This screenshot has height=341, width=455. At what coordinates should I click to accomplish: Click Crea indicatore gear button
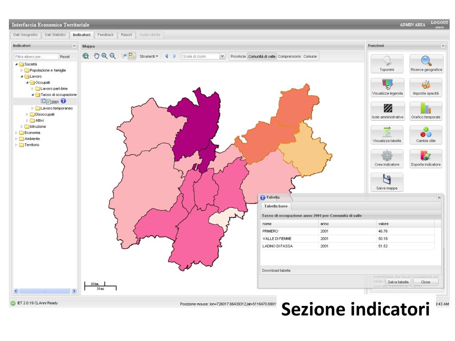pyautogui.click(x=387, y=159)
